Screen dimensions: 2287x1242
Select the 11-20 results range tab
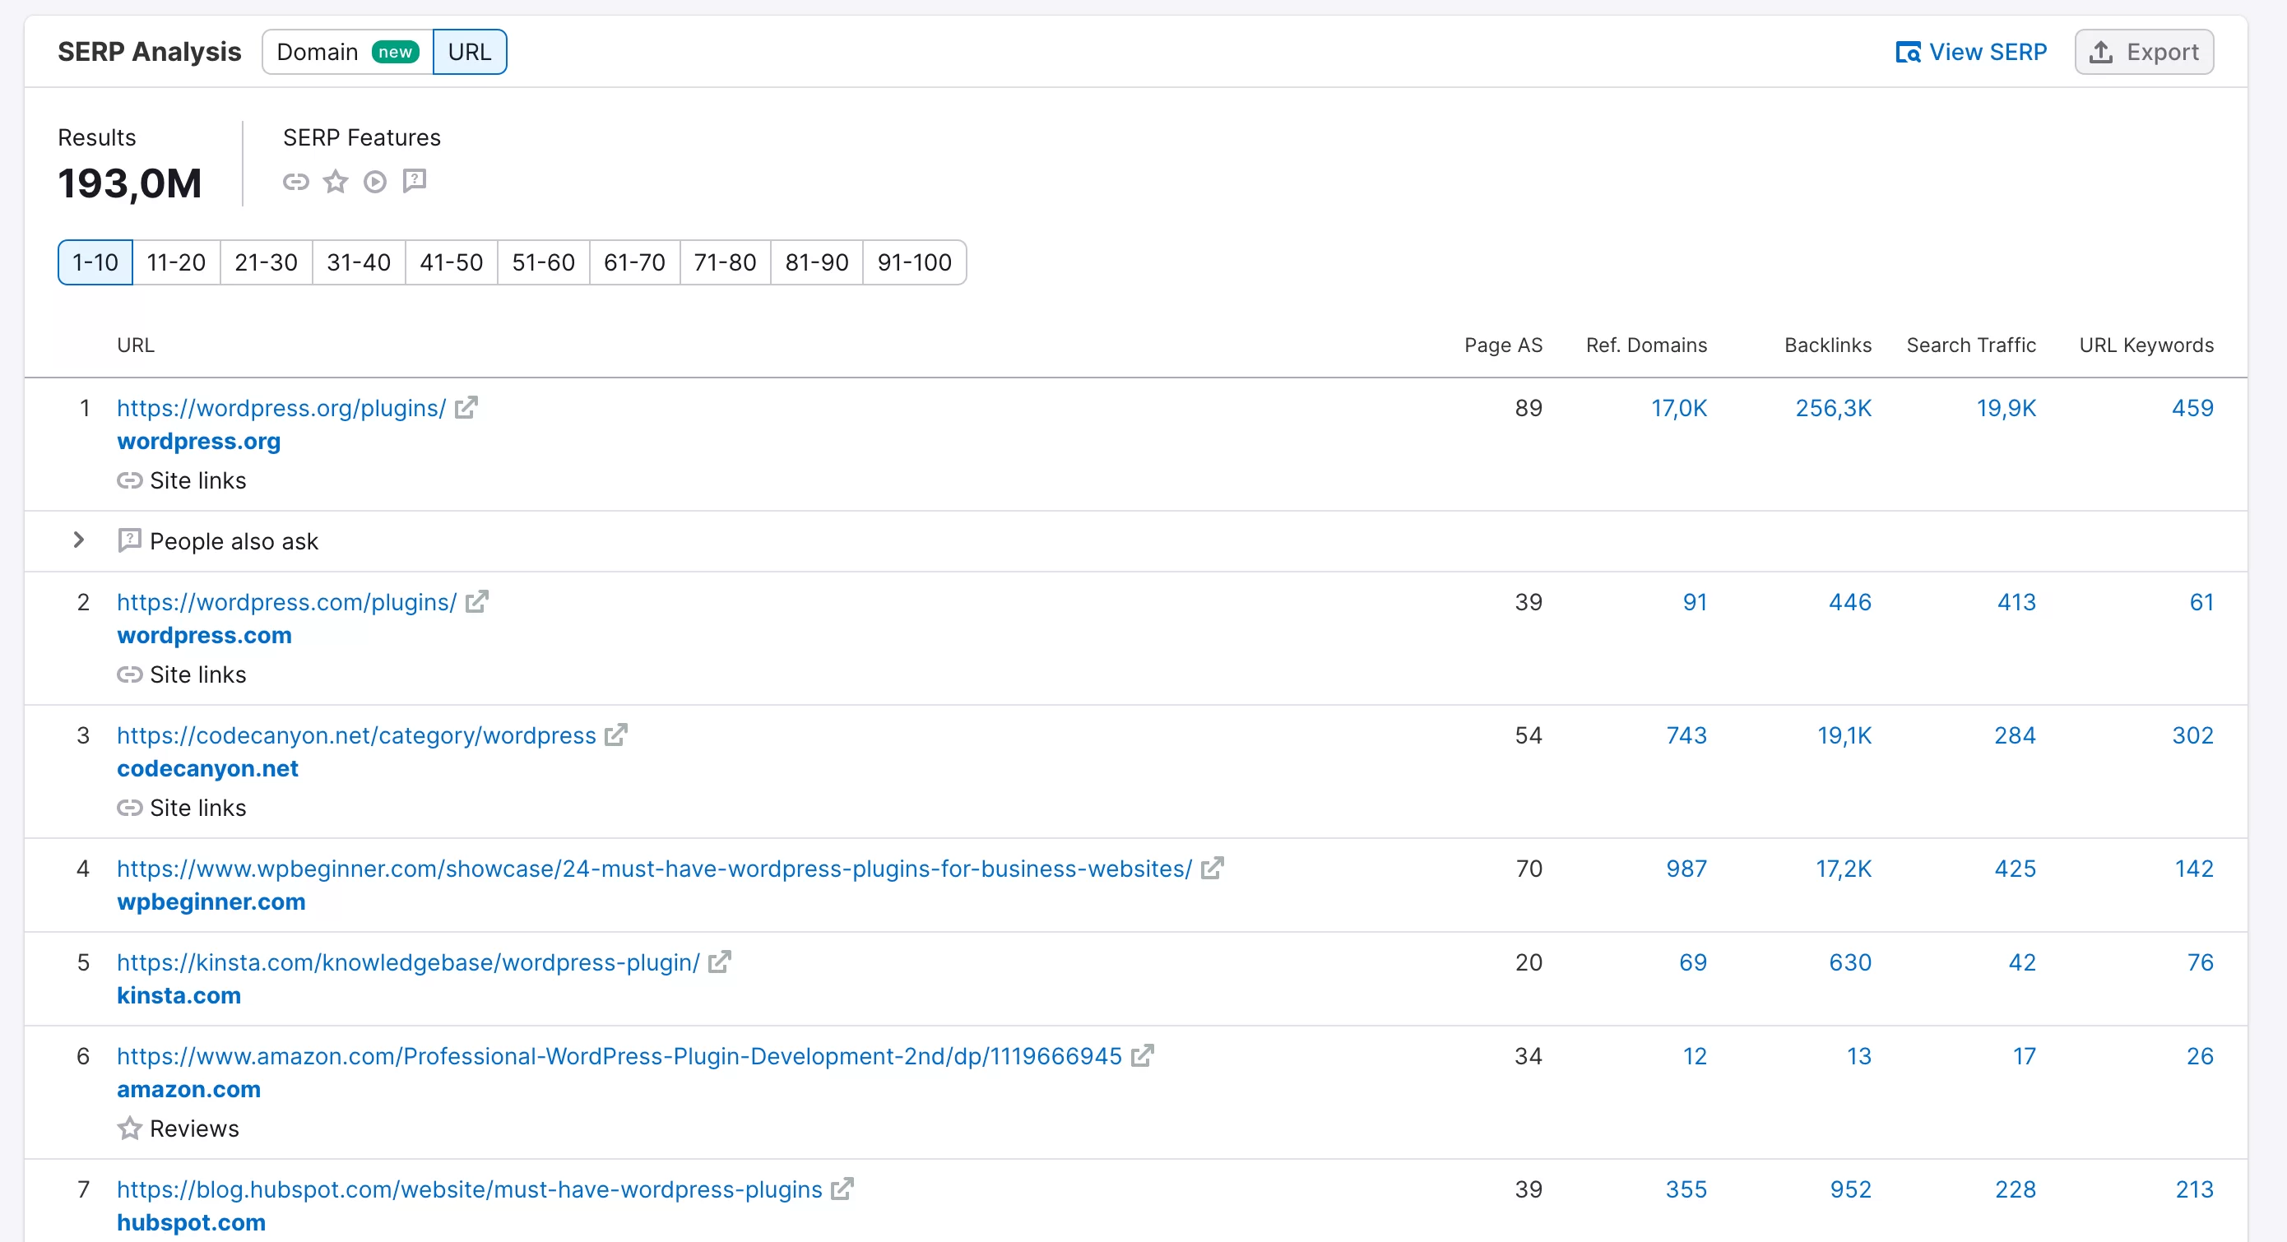coord(173,262)
